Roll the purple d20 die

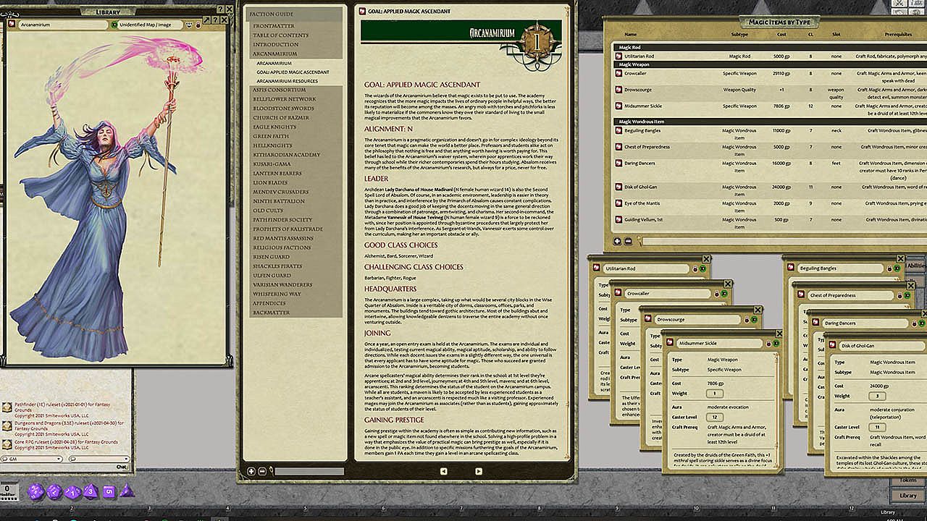click(35, 492)
